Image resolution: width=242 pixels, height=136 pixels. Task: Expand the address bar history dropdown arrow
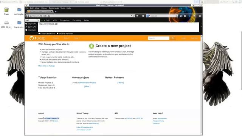(x=132, y=16)
